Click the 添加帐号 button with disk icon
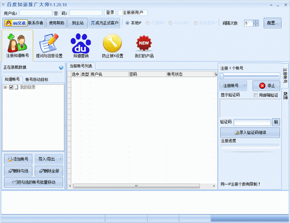This screenshot has width=290, height=223. (18, 159)
